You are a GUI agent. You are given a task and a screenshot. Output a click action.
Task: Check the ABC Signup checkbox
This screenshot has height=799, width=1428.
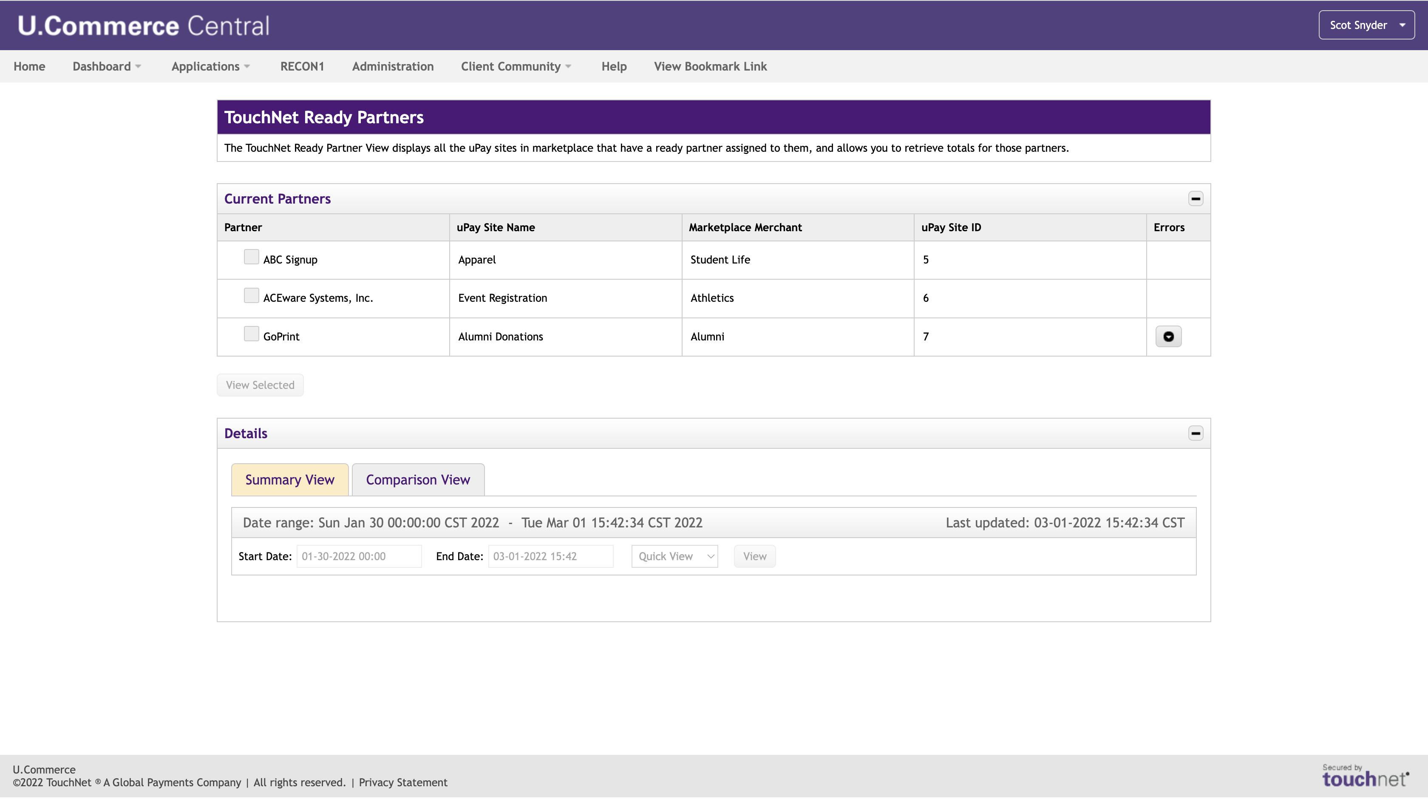click(251, 257)
